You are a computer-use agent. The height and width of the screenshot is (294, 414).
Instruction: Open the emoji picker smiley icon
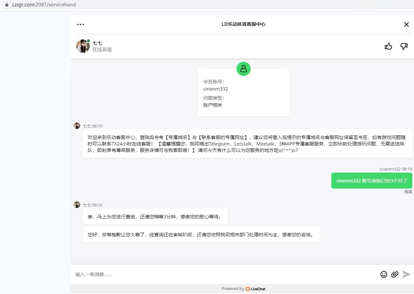pos(384,274)
